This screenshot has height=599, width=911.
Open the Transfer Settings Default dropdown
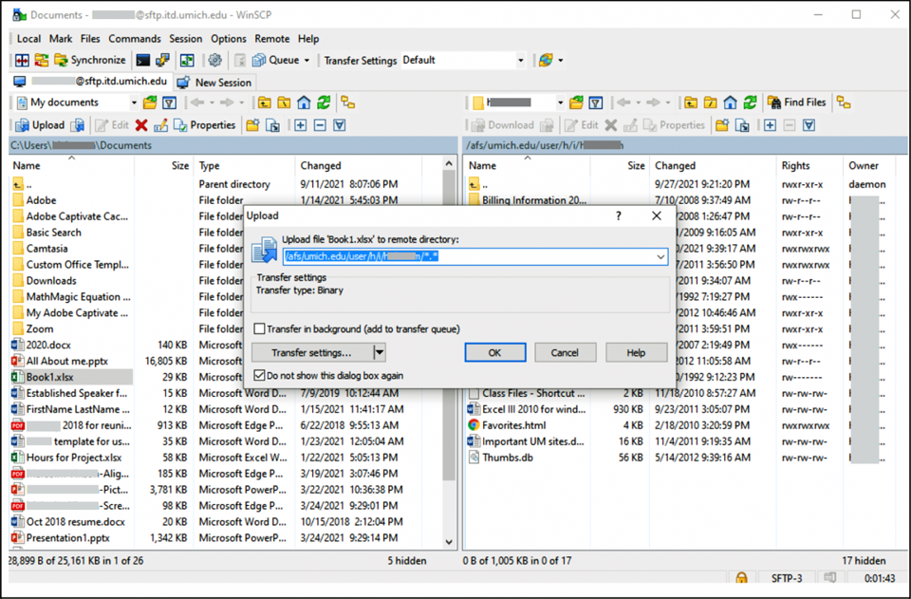coord(522,60)
